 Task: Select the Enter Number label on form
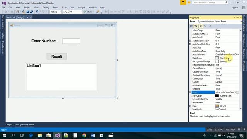coord(44,41)
